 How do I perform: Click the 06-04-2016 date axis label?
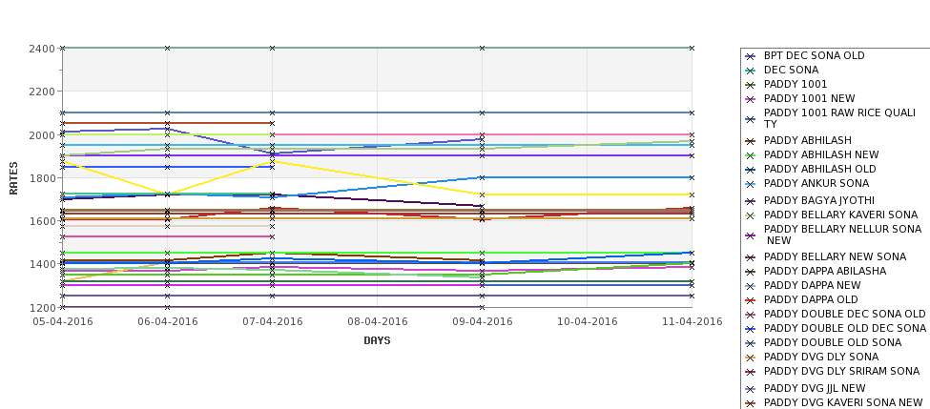pyautogui.click(x=167, y=322)
